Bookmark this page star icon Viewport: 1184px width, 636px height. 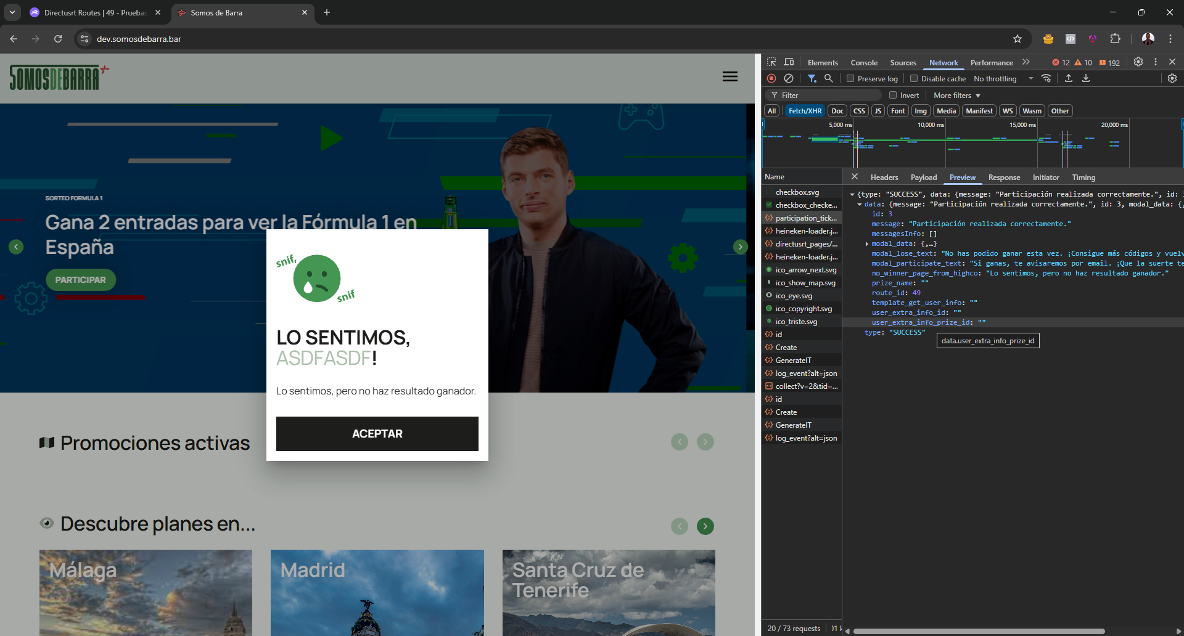pyautogui.click(x=1017, y=39)
